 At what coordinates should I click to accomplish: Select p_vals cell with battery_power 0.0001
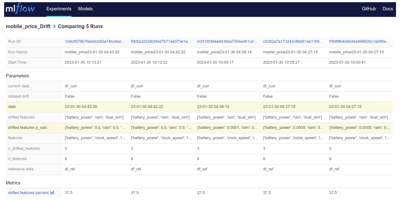pyautogui.click(x=227, y=128)
